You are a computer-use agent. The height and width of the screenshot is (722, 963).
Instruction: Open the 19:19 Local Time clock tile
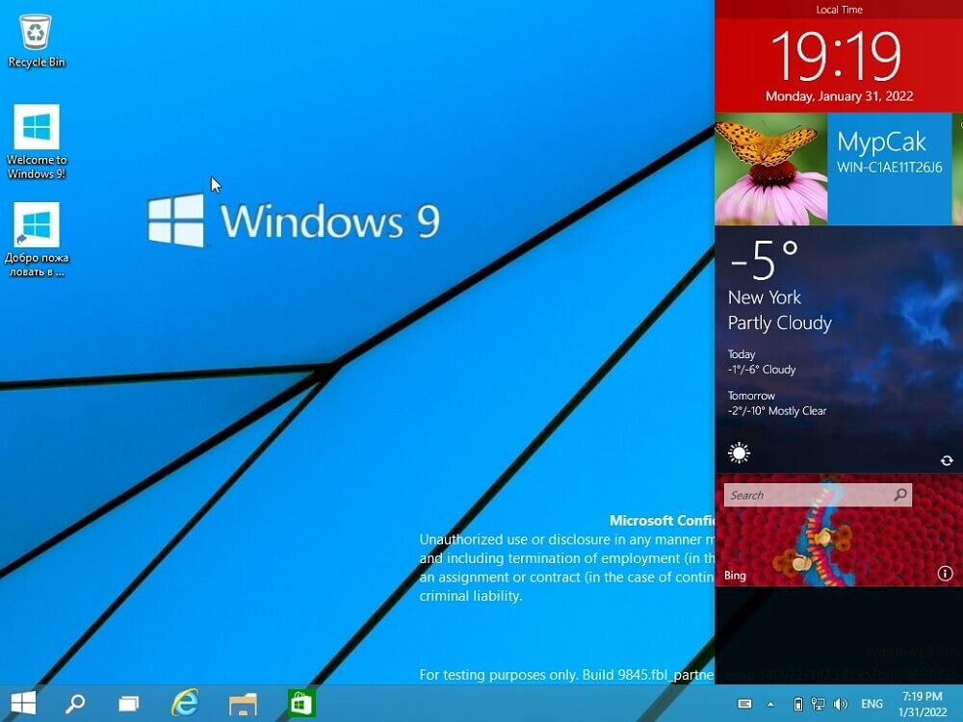(839, 57)
